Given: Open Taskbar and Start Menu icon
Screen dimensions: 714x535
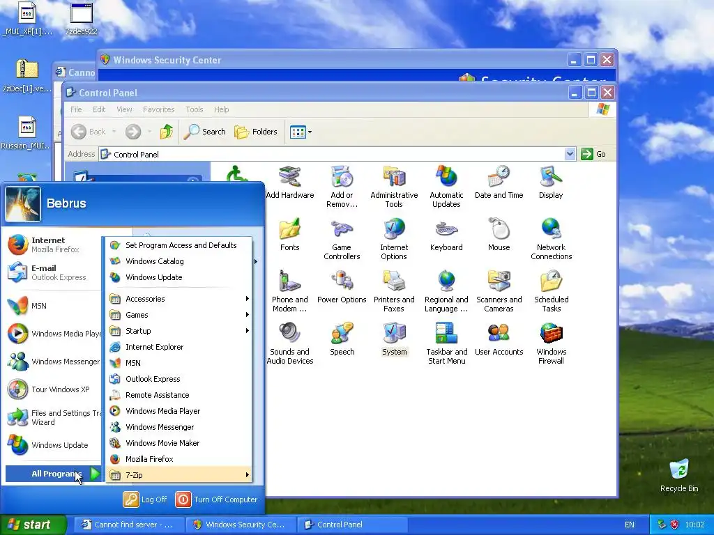Looking at the screenshot, I should click(x=446, y=344).
